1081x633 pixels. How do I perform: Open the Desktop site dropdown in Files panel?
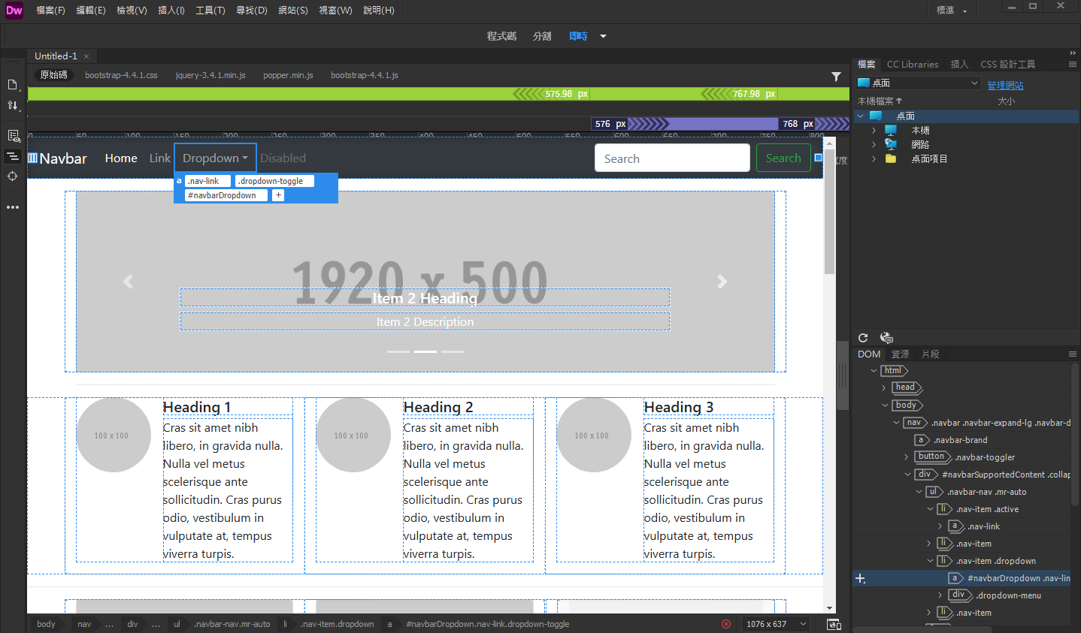click(919, 83)
